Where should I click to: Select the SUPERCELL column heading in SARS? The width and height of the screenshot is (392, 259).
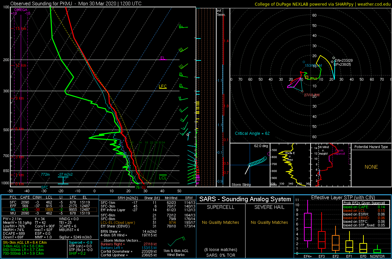(x=220, y=207)
